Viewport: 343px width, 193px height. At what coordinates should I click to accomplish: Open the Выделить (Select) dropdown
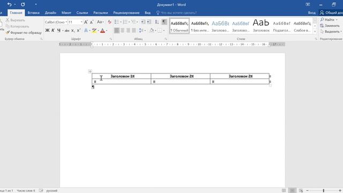[x=331, y=32]
